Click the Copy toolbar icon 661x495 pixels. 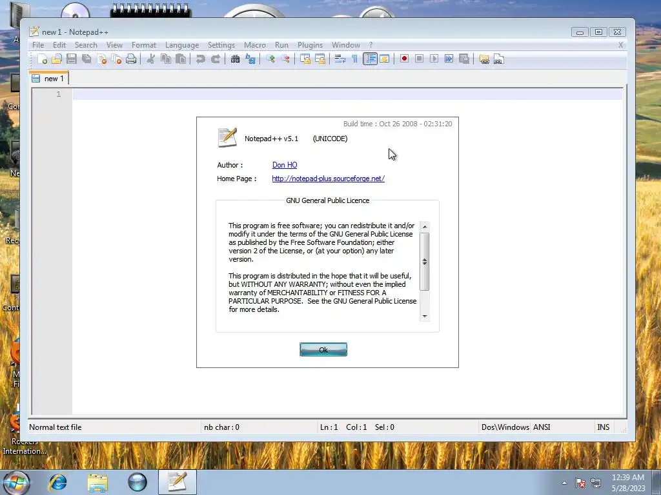166,59
